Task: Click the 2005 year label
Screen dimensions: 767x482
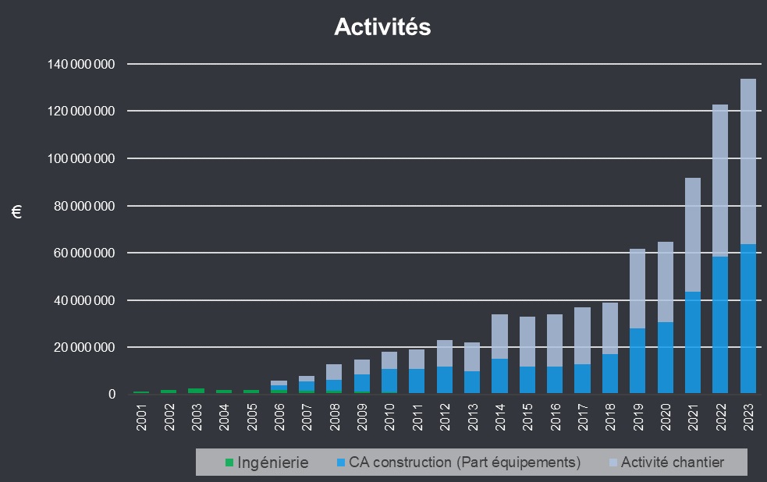Action: pos(252,417)
